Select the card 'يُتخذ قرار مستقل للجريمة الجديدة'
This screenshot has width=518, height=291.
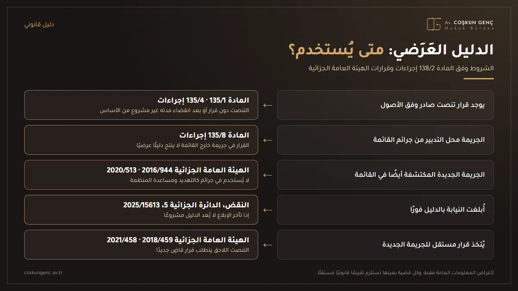(x=385, y=244)
